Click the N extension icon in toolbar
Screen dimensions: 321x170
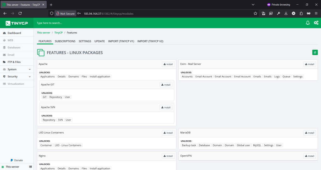(293, 13)
